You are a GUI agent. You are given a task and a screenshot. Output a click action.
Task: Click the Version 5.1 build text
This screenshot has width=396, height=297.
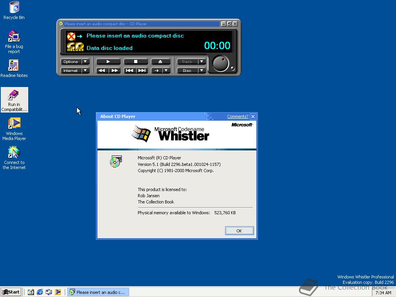pos(179,164)
